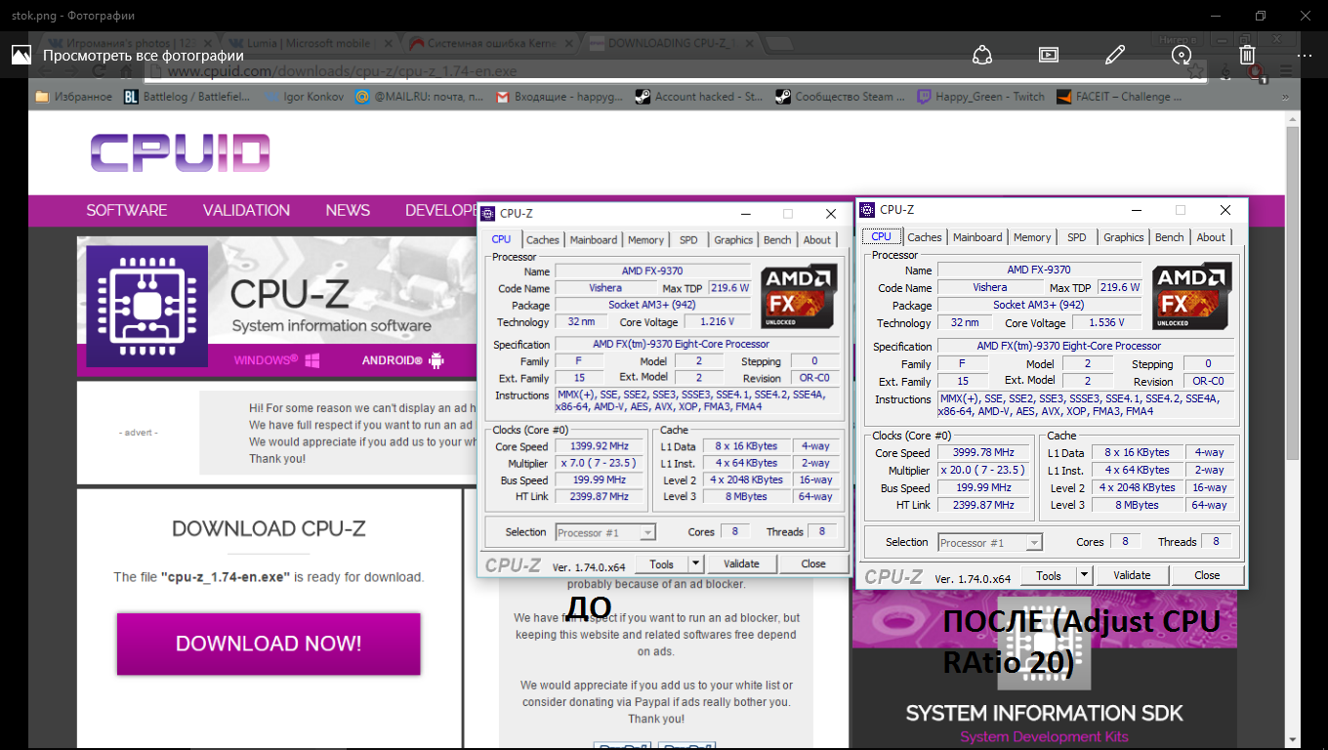Image resolution: width=1328 pixels, height=750 pixels.
Task: Click the title bar app icon of the ПОСЛЕ CPU-Z window
Action: click(866, 209)
